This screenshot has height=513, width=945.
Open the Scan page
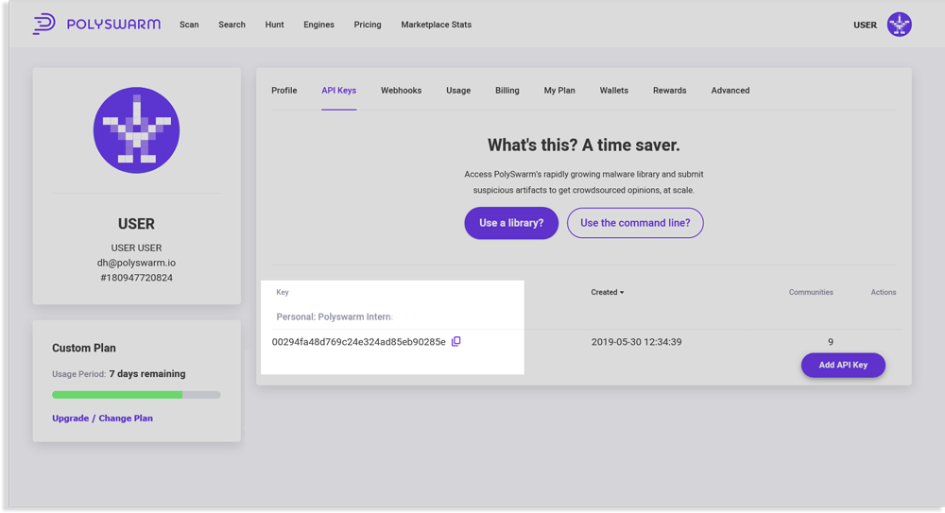[x=189, y=25]
